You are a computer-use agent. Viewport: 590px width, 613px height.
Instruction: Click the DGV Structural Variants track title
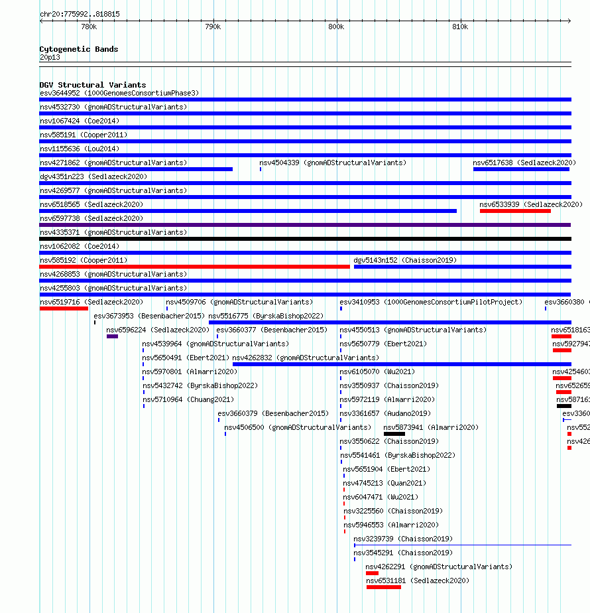93,85
